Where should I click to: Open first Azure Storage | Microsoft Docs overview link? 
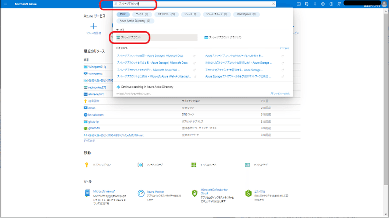(x=150, y=56)
